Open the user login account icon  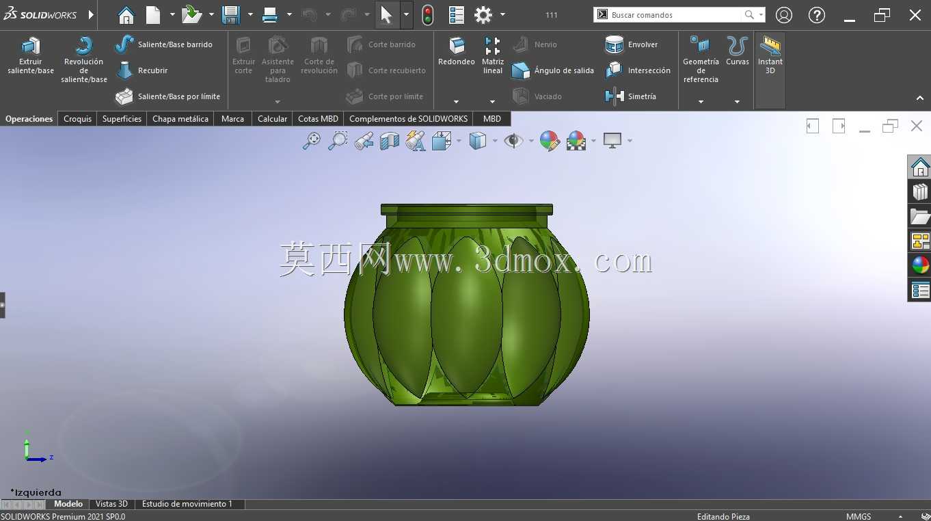click(x=784, y=15)
